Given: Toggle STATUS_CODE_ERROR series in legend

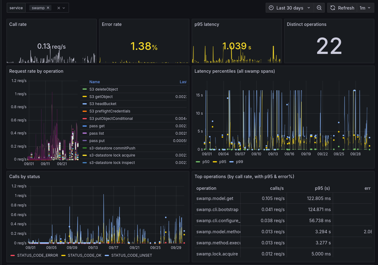Looking at the screenshot, I should point(38,255).
